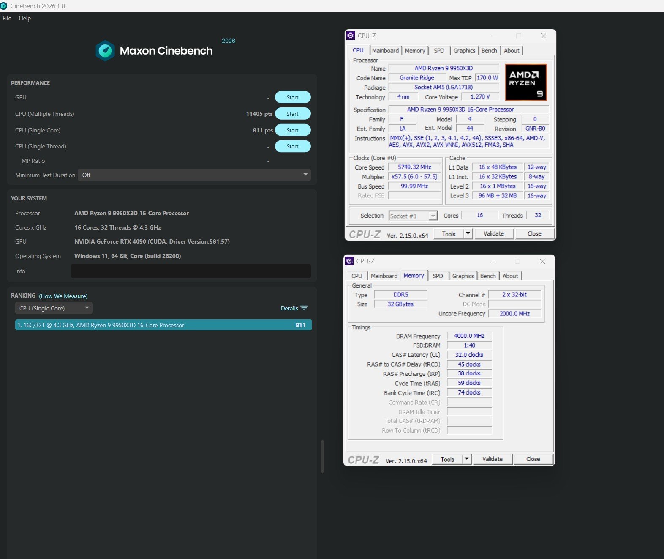The width and height of the screenshot is (664, 559).
Task: Click the CAS# Latency value 32.0 clocks
Action: click(x=469, y=355)
